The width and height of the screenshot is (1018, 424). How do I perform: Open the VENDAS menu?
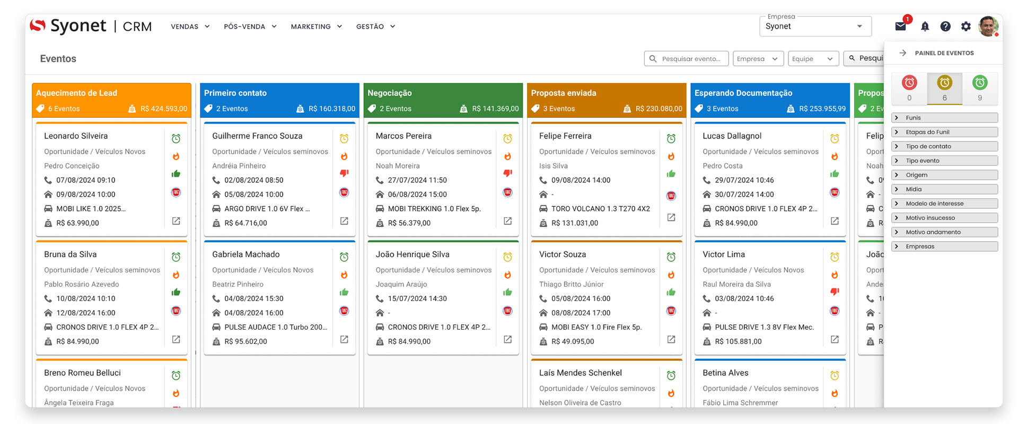[190, 26]
